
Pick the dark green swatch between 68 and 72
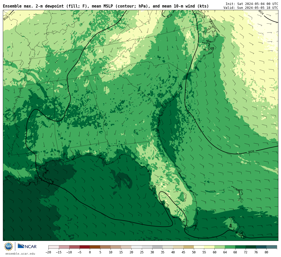241,247
